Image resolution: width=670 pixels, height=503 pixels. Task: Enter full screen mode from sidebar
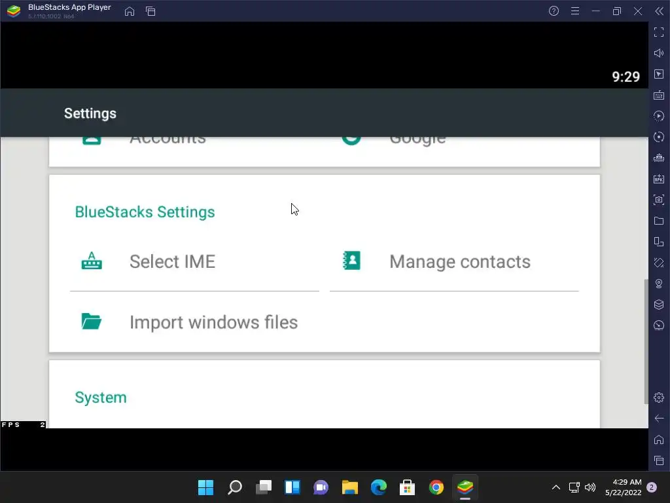point(659,32)
